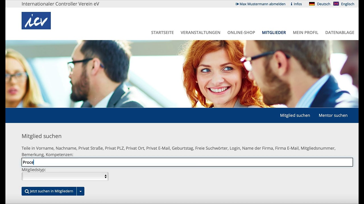Select the Mitglieder menu item
Image resolution: width=364 pixels, height=204 pixels.
coord(274,33)
